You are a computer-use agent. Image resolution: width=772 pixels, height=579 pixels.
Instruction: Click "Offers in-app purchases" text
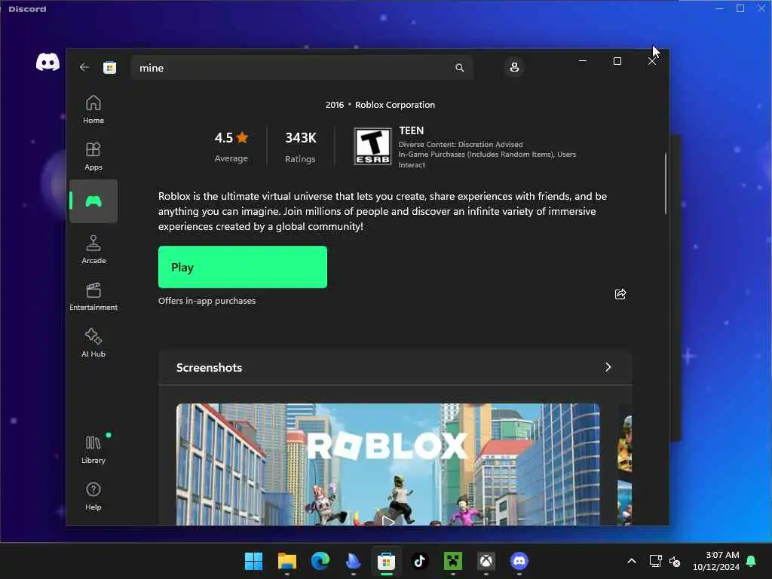pyautogui.click(x=207, y=301)
